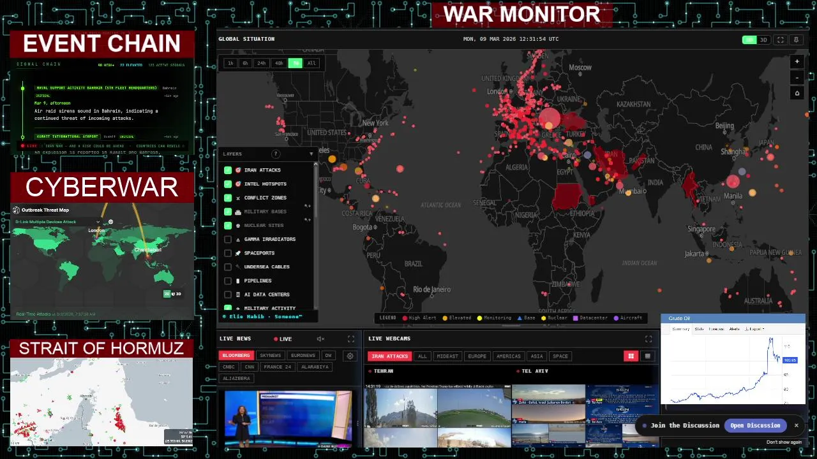Enable the AI Data Centers layer
Image resolution: width=817 pixels, height=459 pixels.
click(x=228, y=295)
